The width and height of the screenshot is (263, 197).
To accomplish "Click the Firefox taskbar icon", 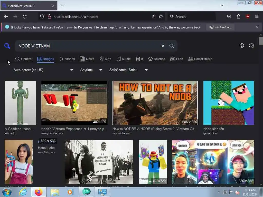I will click(39, 192).
